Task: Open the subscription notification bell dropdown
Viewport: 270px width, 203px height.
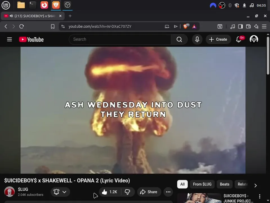Action: 60,192
